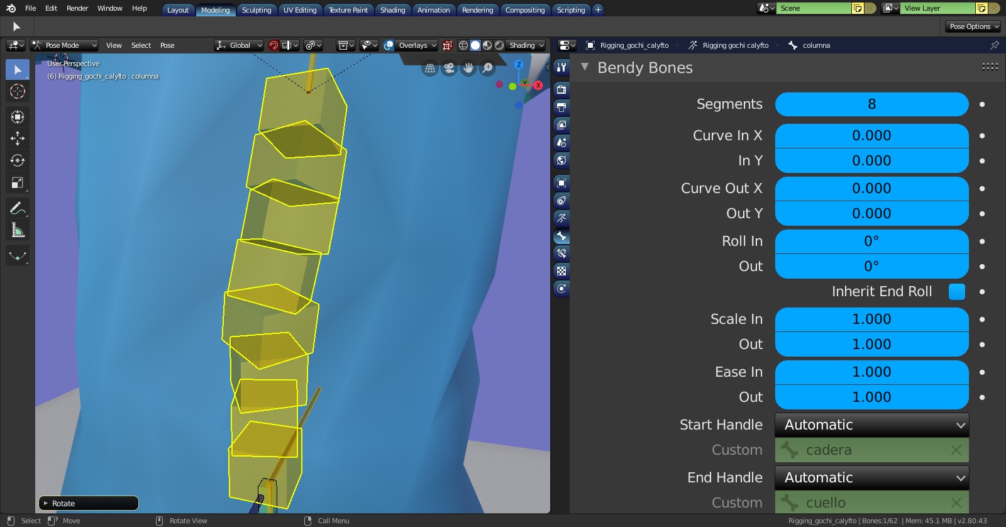Open the Armature data properties tab
This screenshot has height=527, width=1006.
click(x=561, y=218)
